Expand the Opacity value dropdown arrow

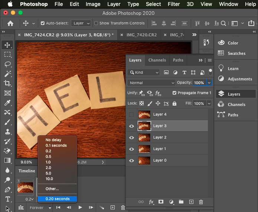209,83
